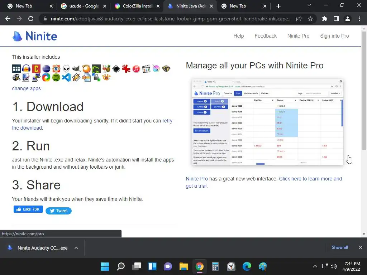The height and width of the screenshot is (275, 367).
Task: Click the change apps link
Action: tap(27, 88)
